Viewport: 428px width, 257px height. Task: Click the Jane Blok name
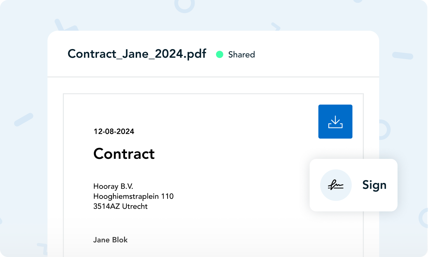110,240
